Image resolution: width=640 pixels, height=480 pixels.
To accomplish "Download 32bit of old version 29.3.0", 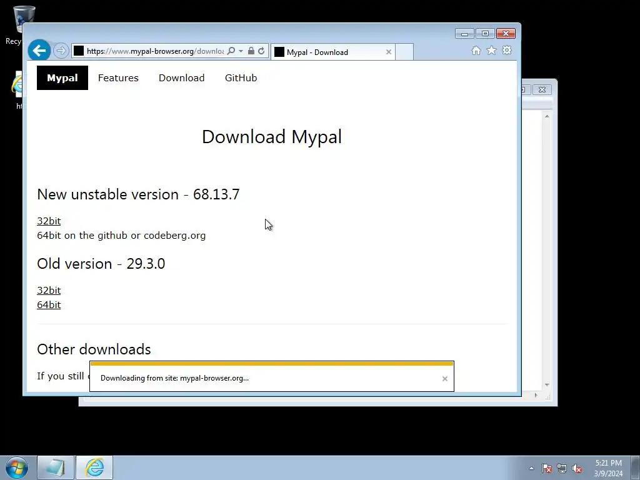I will click(49, 290).
